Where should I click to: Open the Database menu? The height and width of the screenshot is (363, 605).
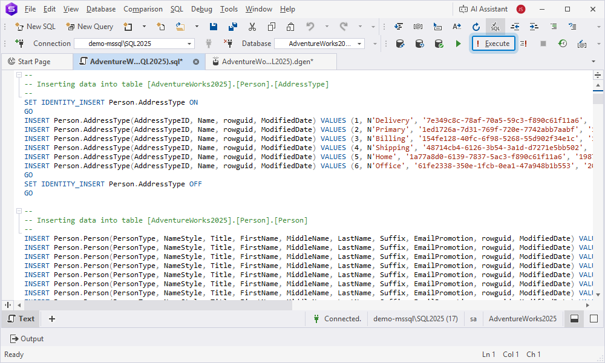[x=101, y=9]
